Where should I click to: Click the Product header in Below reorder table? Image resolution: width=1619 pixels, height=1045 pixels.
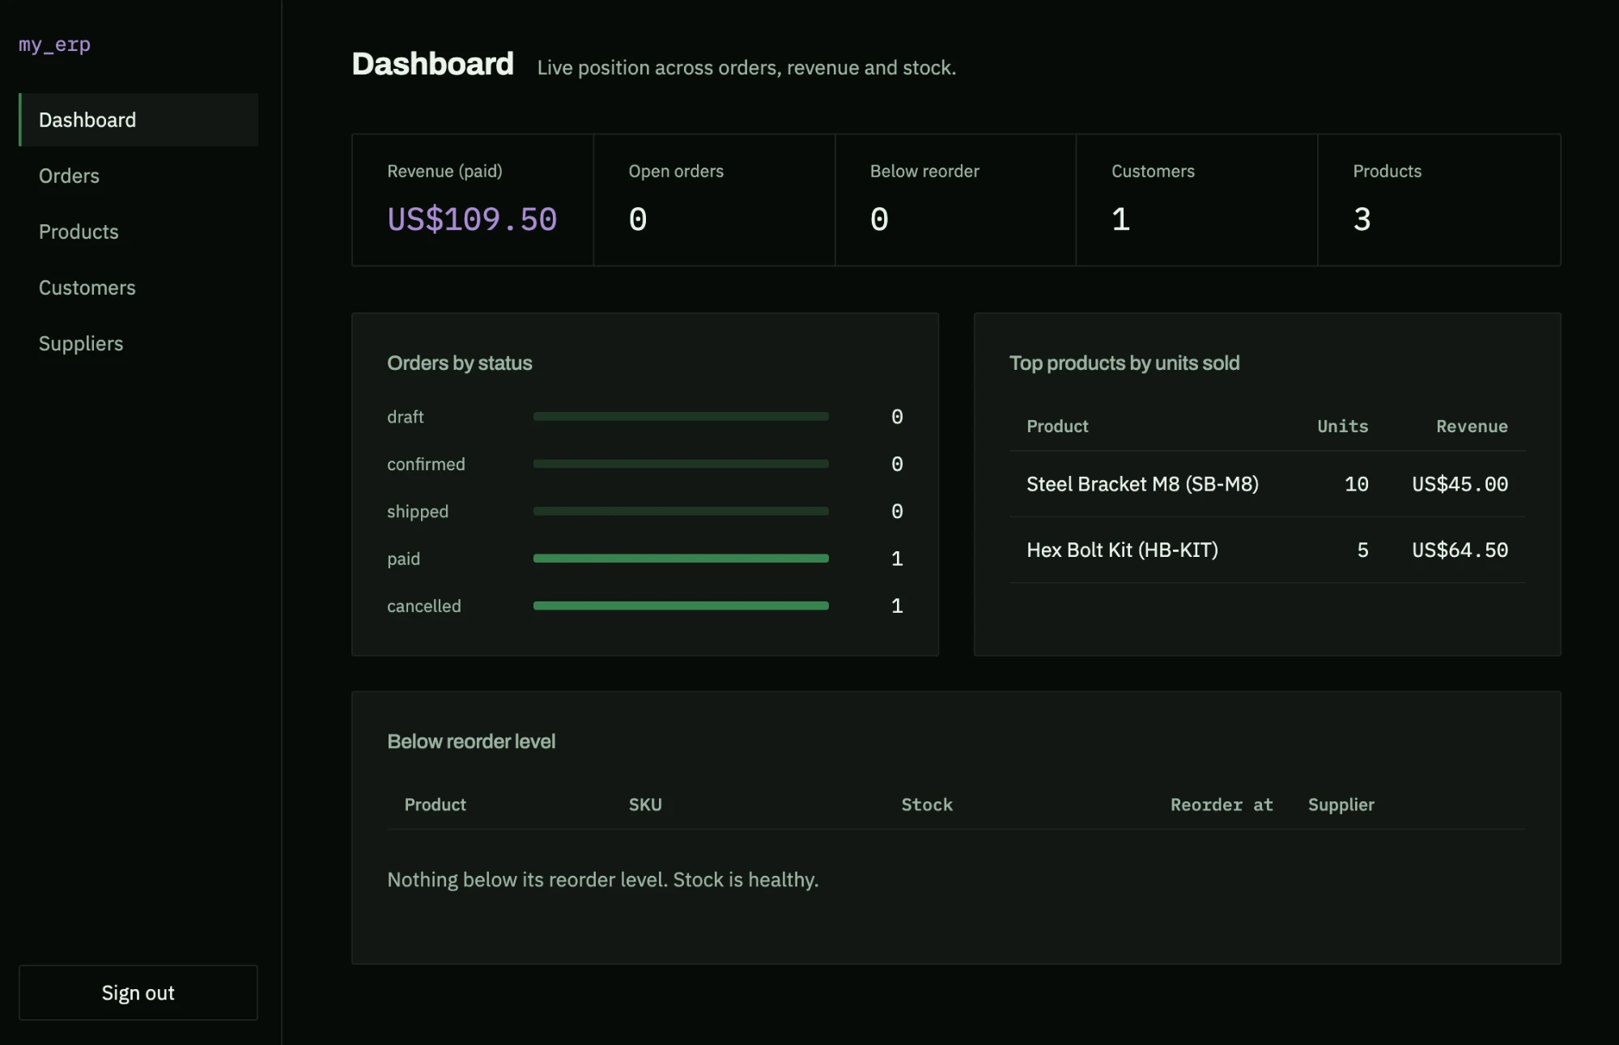[x=435, y=805]
